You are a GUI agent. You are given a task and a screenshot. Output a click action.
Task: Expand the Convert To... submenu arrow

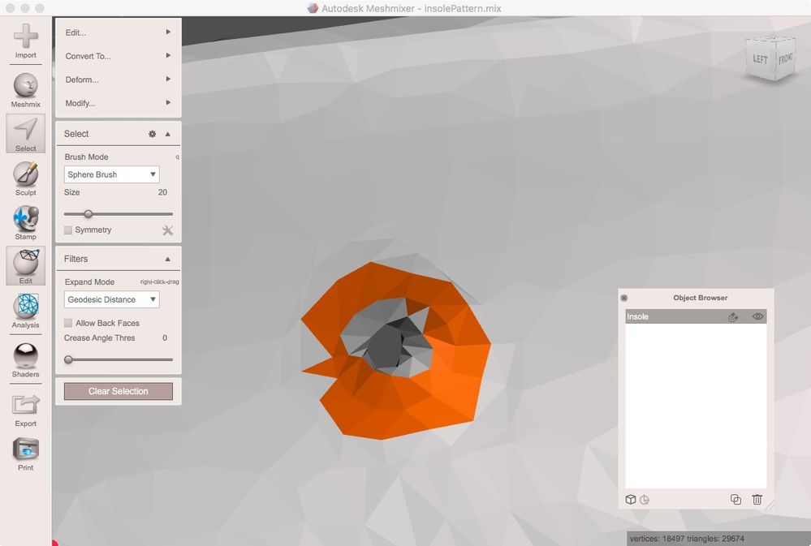[168, 55]
